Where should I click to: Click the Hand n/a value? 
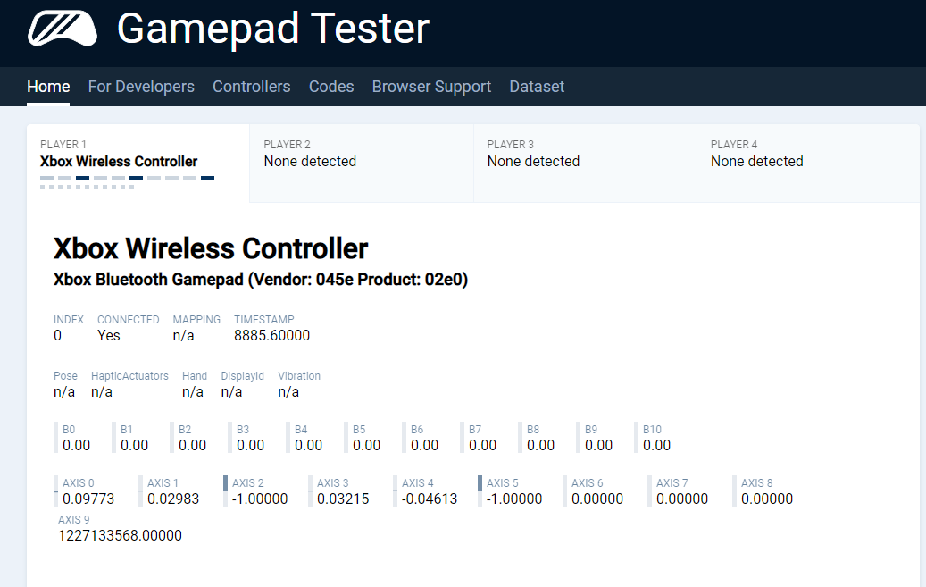click(193, 391)
